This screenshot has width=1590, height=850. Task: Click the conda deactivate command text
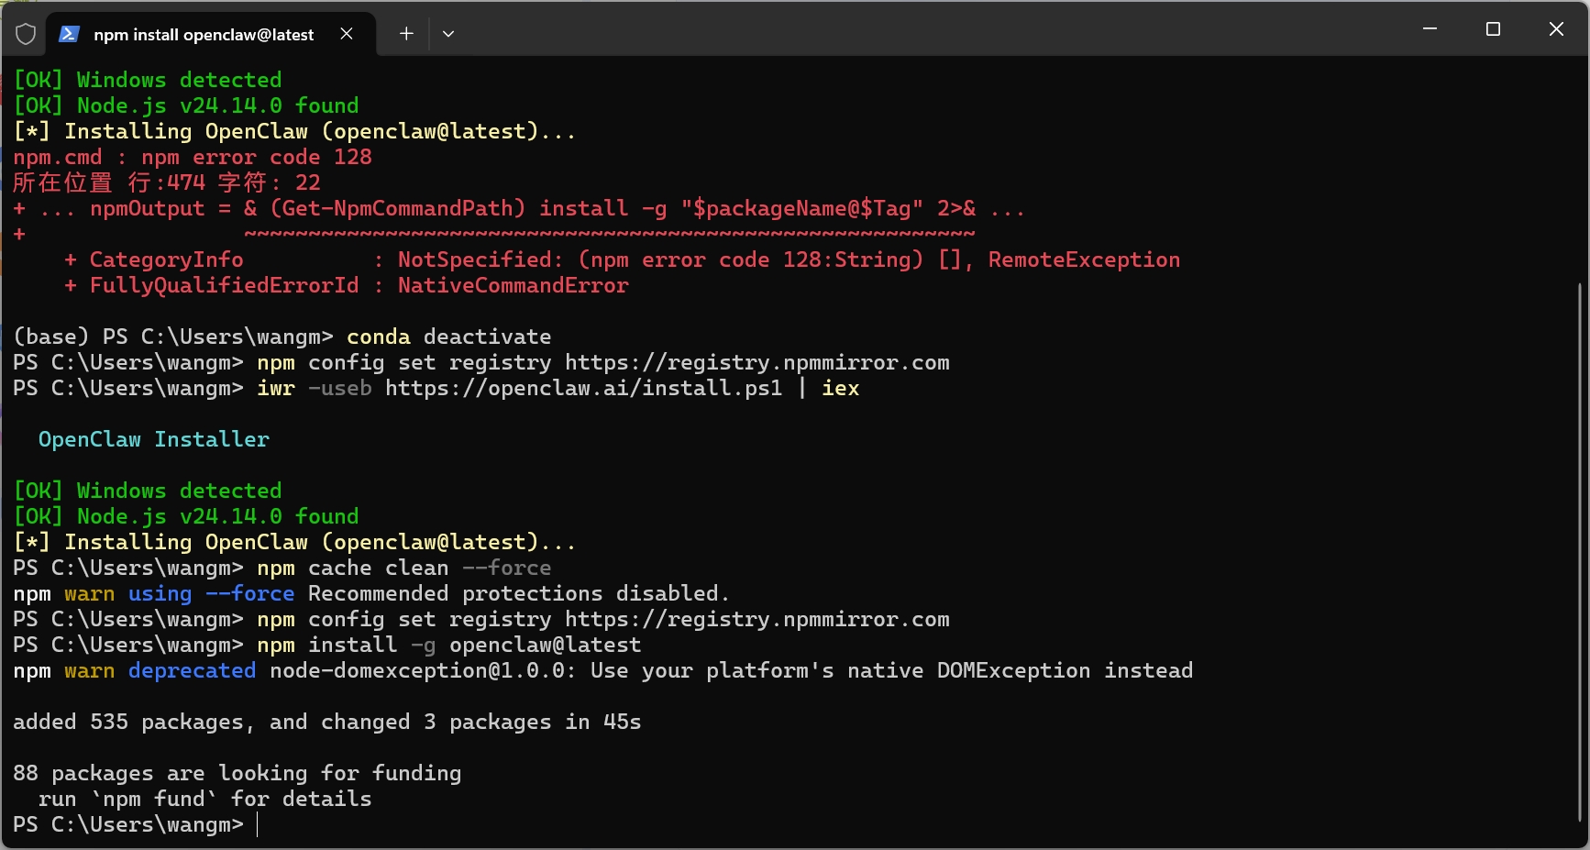(448, 337)
